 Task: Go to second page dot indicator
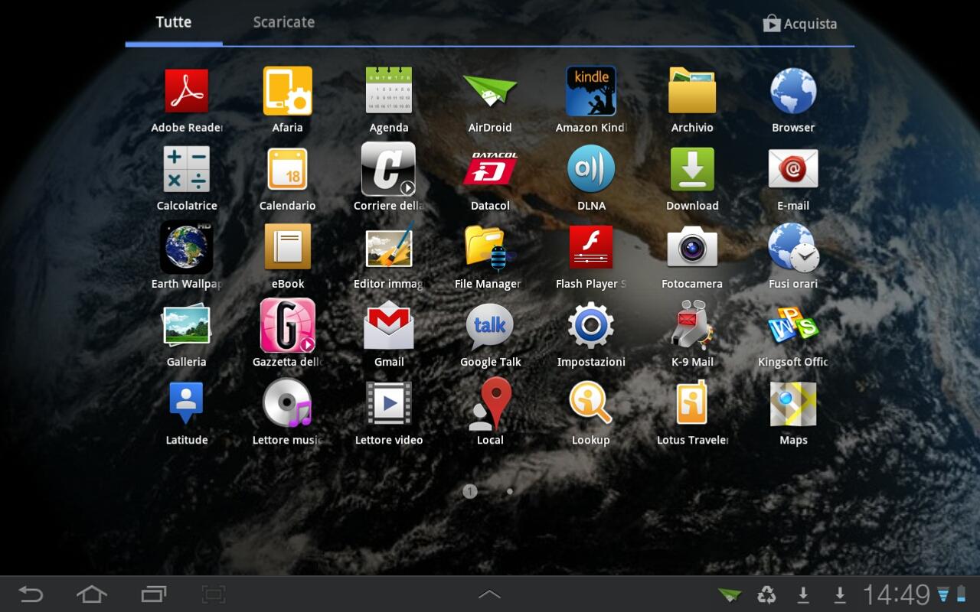[x=510, y=491]
